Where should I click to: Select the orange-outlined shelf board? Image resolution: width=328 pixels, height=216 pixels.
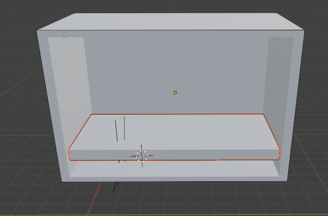click(x=174, y=137)
